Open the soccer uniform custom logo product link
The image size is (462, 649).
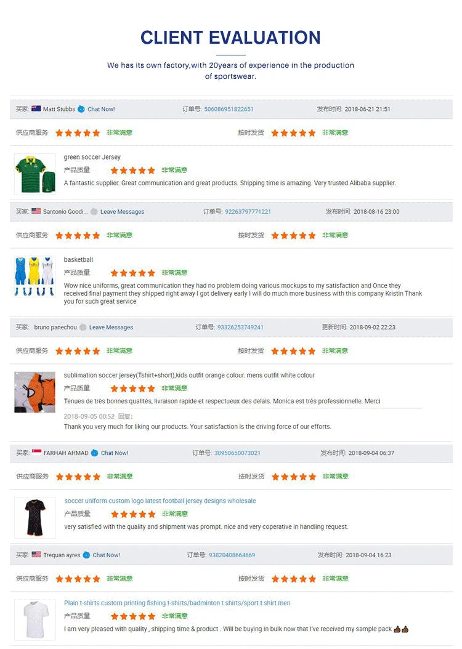pos(160,501)
